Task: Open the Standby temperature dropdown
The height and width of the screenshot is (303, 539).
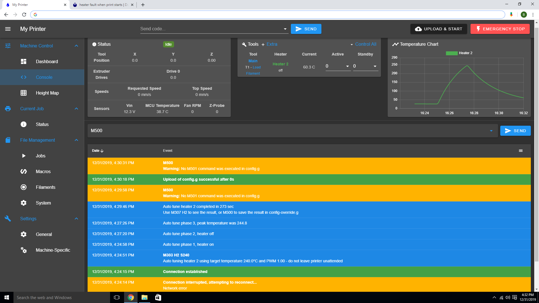Action: pyautogui.click(x=375, y=66)
